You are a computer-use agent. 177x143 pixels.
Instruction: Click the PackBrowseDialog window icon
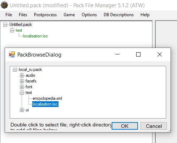(x=12, y=54)
